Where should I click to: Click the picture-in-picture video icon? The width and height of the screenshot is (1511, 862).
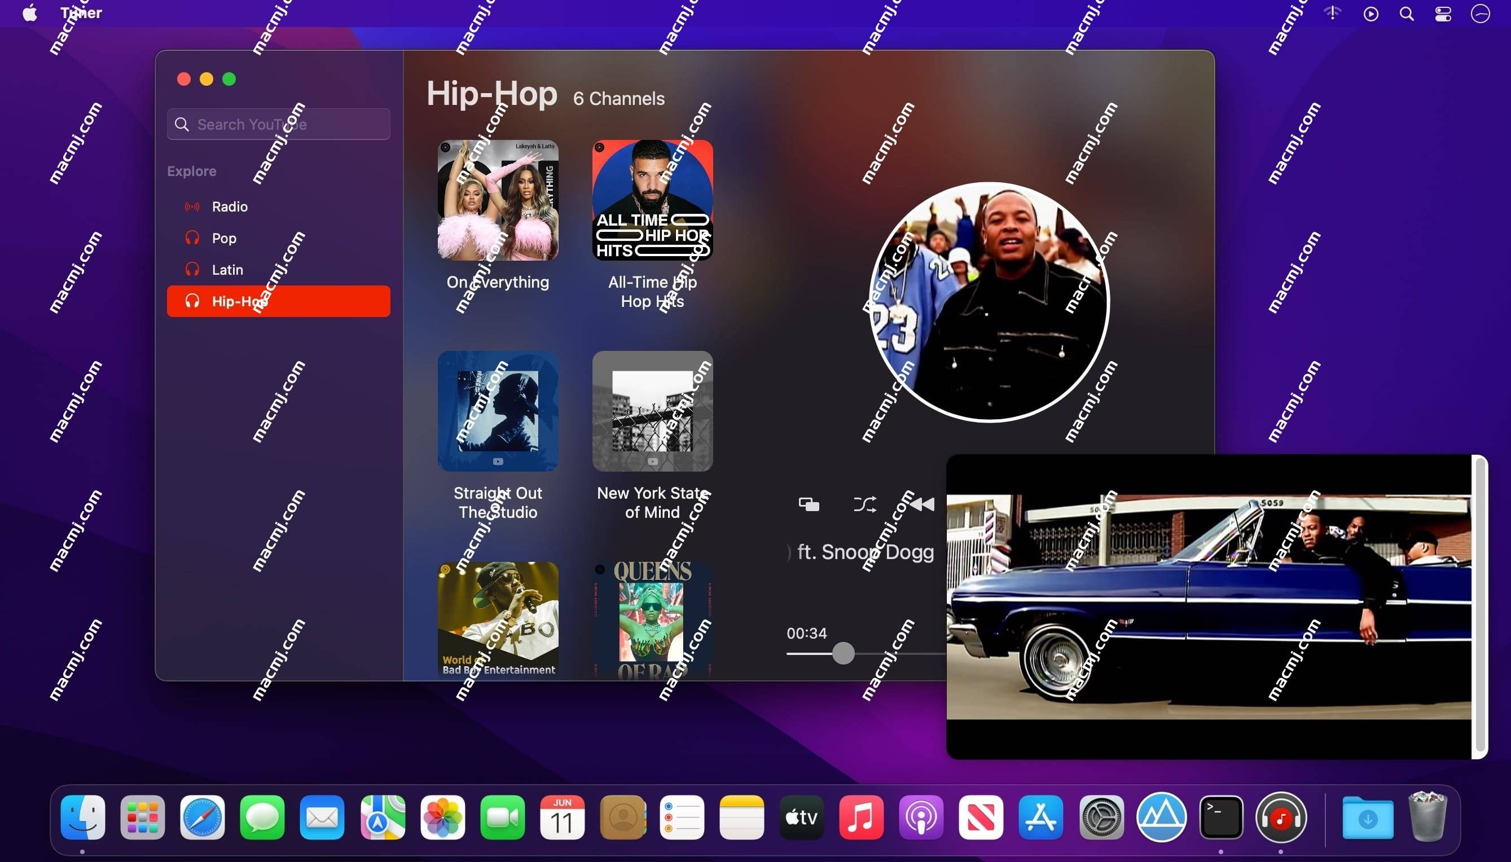pyautogui.click(x=809, y=504)
